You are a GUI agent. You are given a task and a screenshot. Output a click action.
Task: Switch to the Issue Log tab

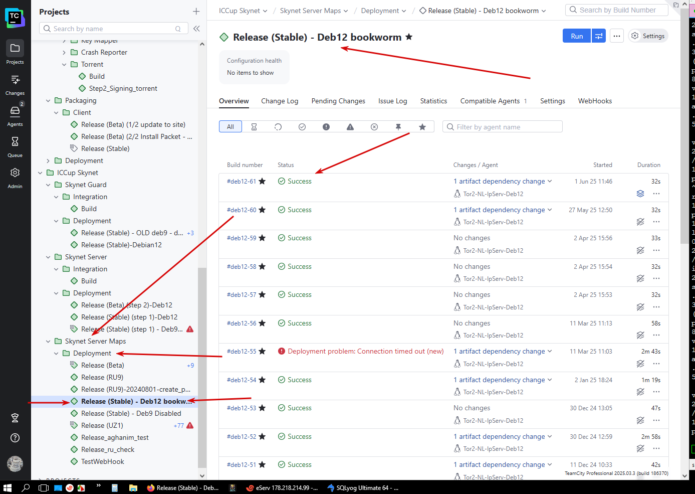coord(392,101)
